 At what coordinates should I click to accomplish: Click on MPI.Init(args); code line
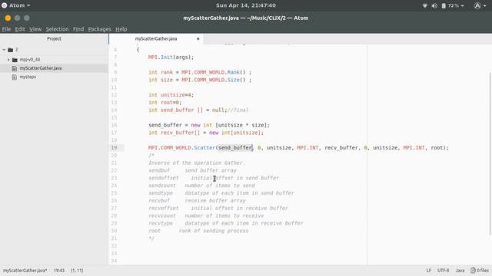point(171,58)
